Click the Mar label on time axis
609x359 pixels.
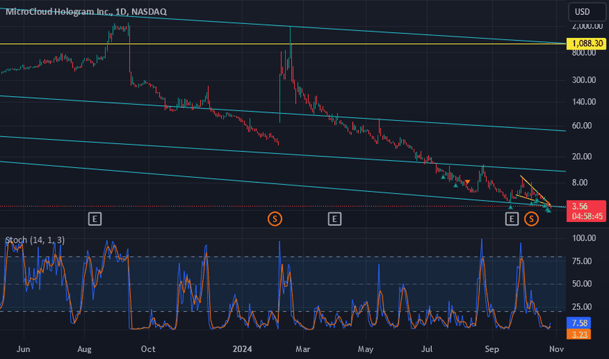(x=303, y=349)
